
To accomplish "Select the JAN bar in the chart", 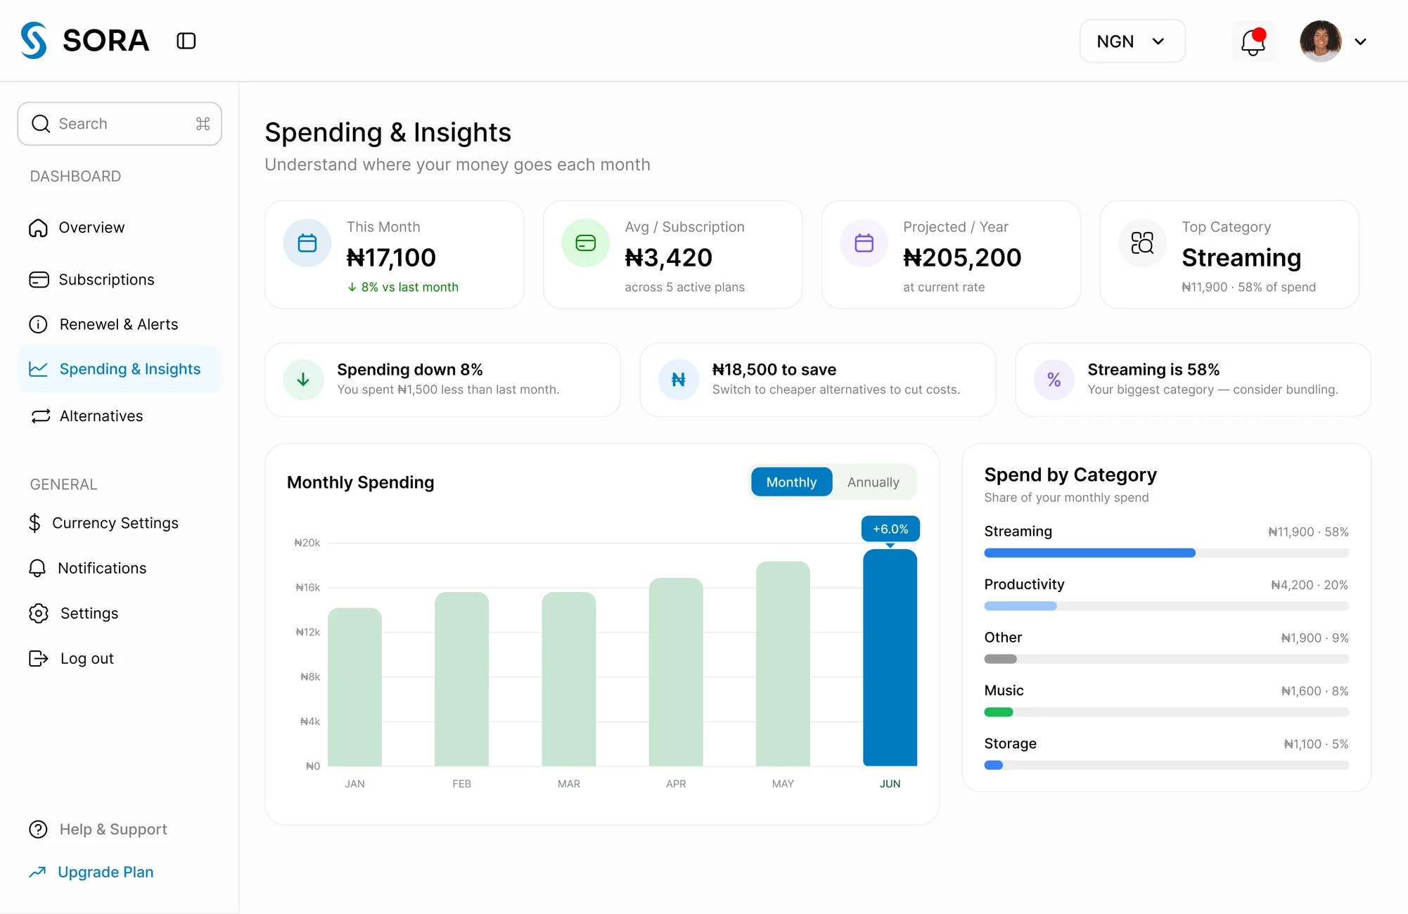I will 354,687.
